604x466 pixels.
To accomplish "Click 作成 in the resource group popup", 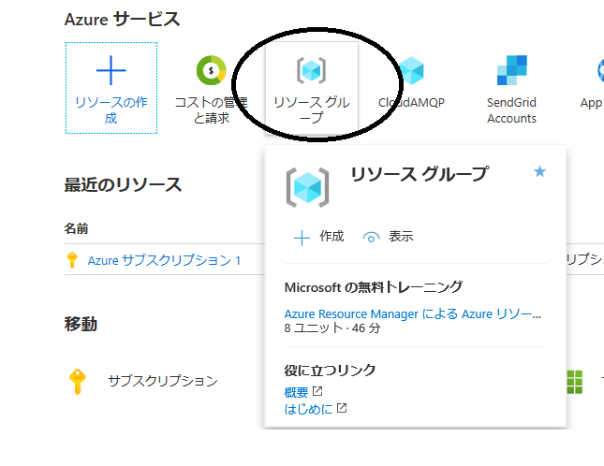I will (318, 237).
